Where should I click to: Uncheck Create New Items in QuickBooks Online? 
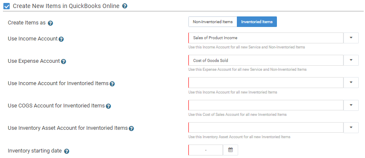tap(7, 6)
